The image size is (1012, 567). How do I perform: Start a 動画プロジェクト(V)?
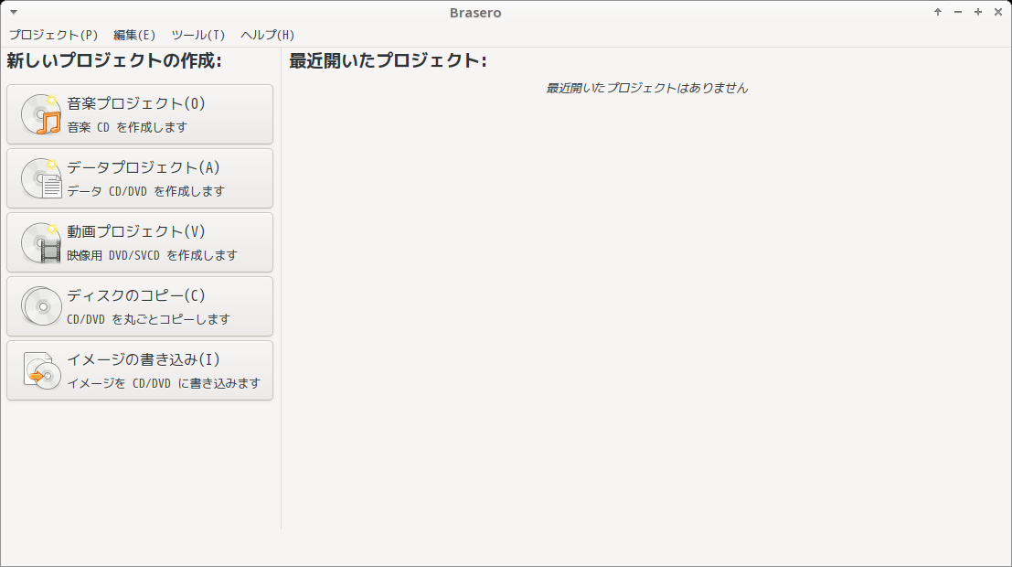click(x=140, y=242)
